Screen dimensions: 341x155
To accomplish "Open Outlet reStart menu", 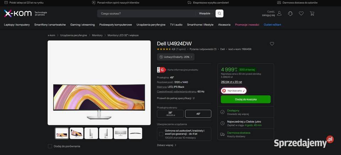I will coord(272,25).
